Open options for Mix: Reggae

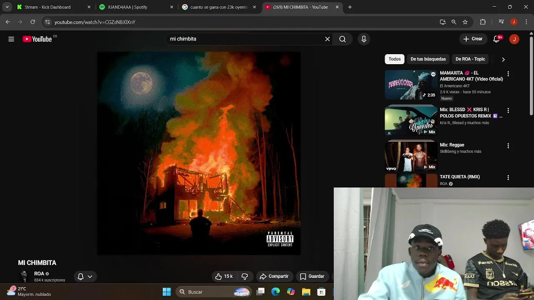click(x=508, y=146)
